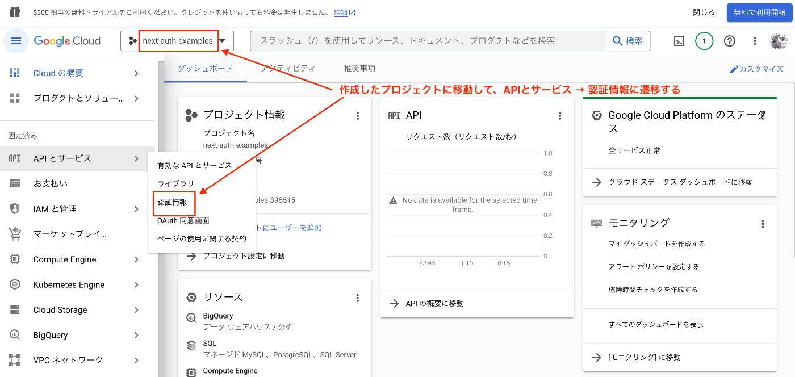
Task: Expand the VPC ネットワーク submenu chevron
Action: click(136, 360)
